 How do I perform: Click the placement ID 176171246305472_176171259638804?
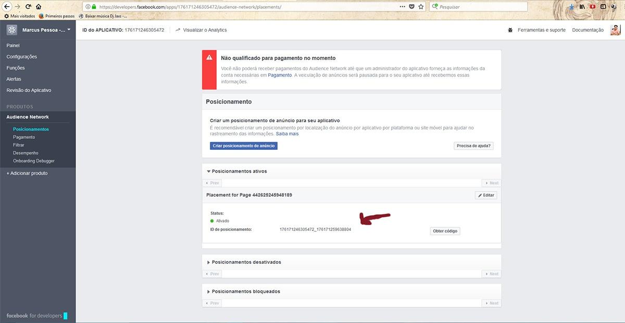[315, 229]
